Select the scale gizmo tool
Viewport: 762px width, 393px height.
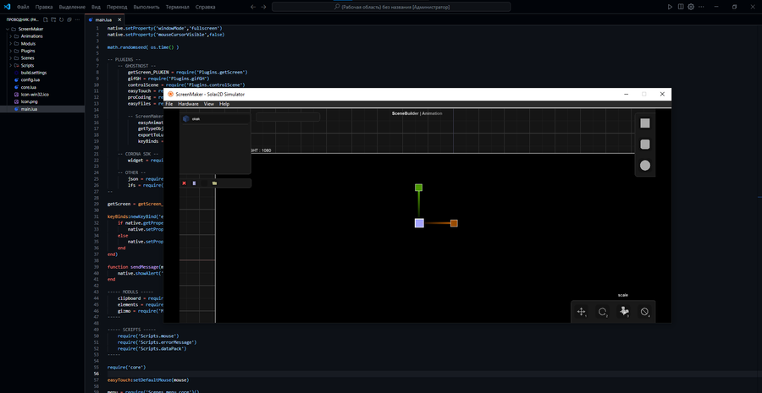[623, 312]
